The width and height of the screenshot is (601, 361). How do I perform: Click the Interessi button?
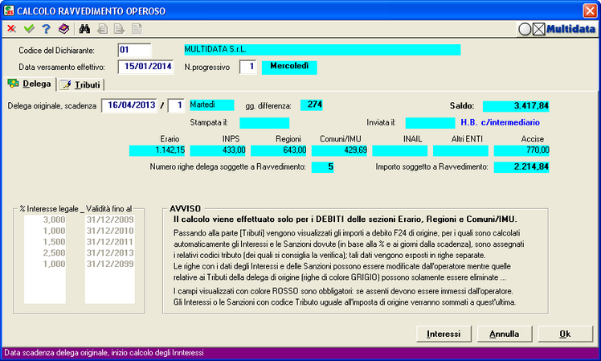pyautogui.click(x=444, y=334)
